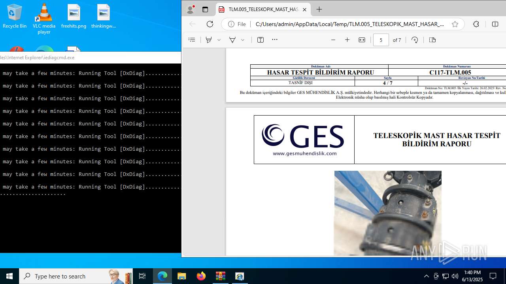This screenshot has width=506, height=284.
Task: Click the mast photo in the PDF
Action: (388, 213)
